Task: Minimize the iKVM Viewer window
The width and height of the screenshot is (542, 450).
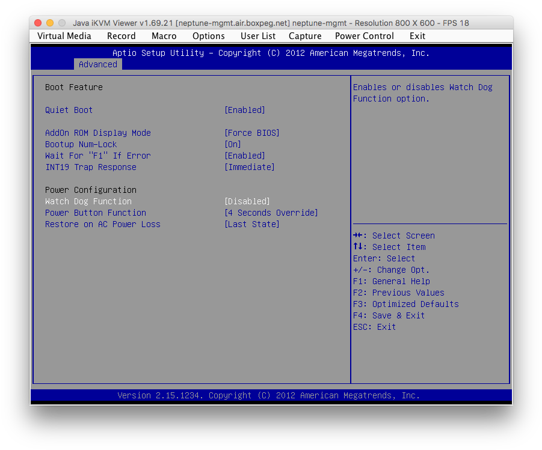Action: point(50,23)
